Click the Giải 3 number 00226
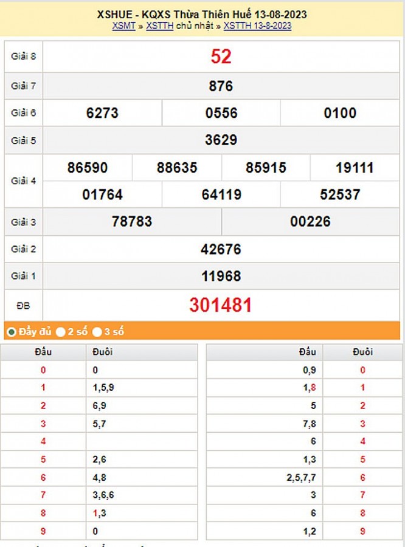The width and height of the screenshot is (405, 547). coord(310,221)
